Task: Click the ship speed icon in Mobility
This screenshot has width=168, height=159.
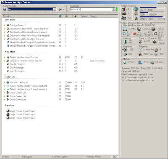Action: click(125, 62)
